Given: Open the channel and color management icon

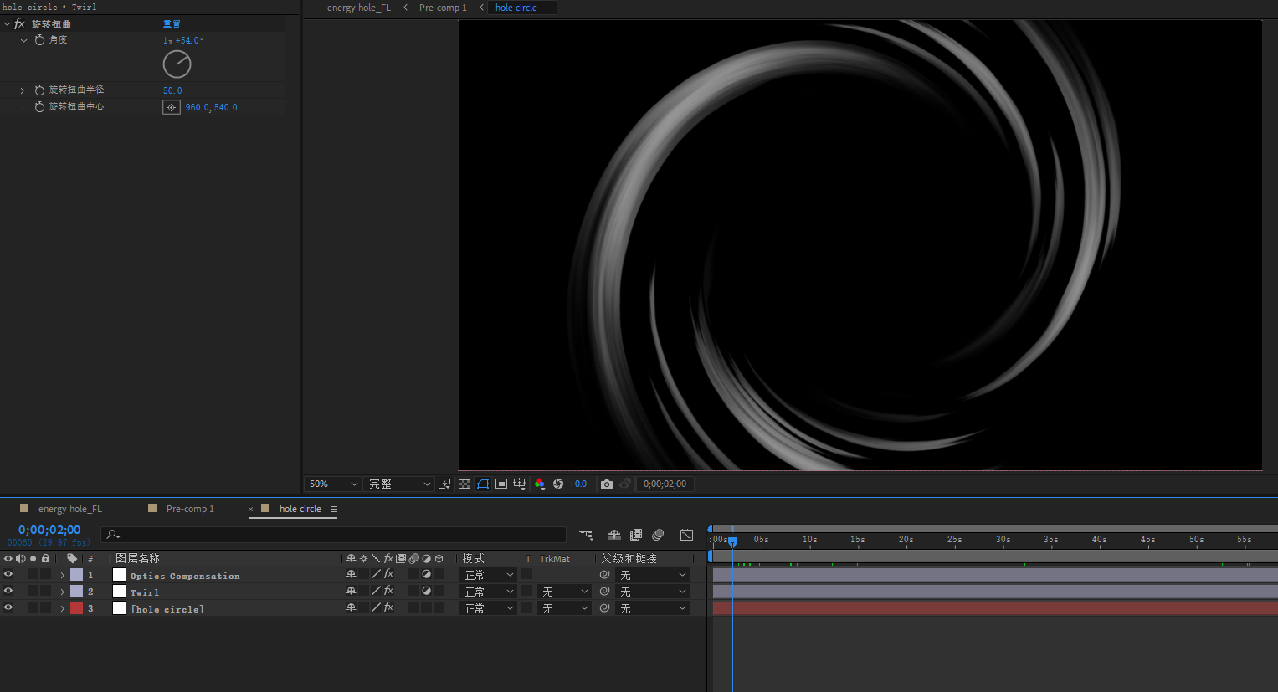Looking at the screenshot, I should click(x=540, y=484).
